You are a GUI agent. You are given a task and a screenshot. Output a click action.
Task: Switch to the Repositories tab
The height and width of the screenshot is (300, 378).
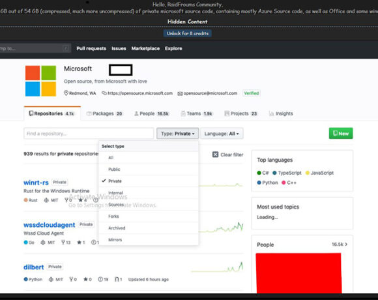click(x=52, y=113)
